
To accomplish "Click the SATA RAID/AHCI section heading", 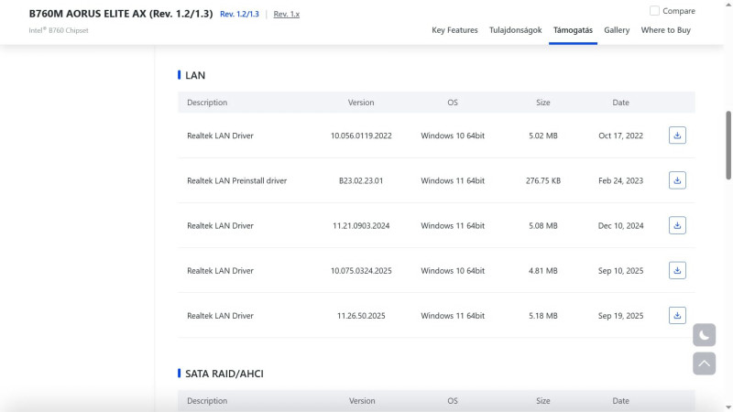I will (224, 374).
